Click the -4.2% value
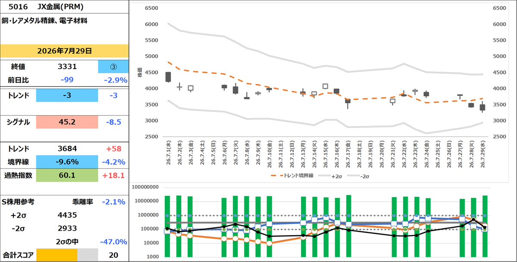Screen dimensions: 517x262 (113, 162)
